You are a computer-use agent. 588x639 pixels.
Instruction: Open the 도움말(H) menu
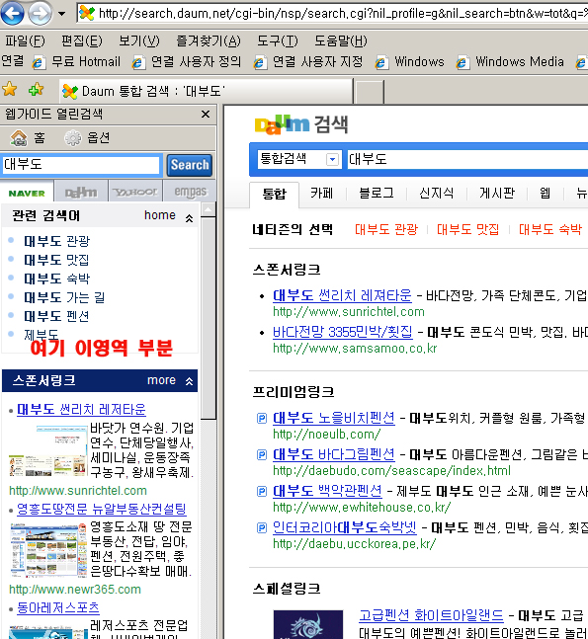click(x=341, y=41)
